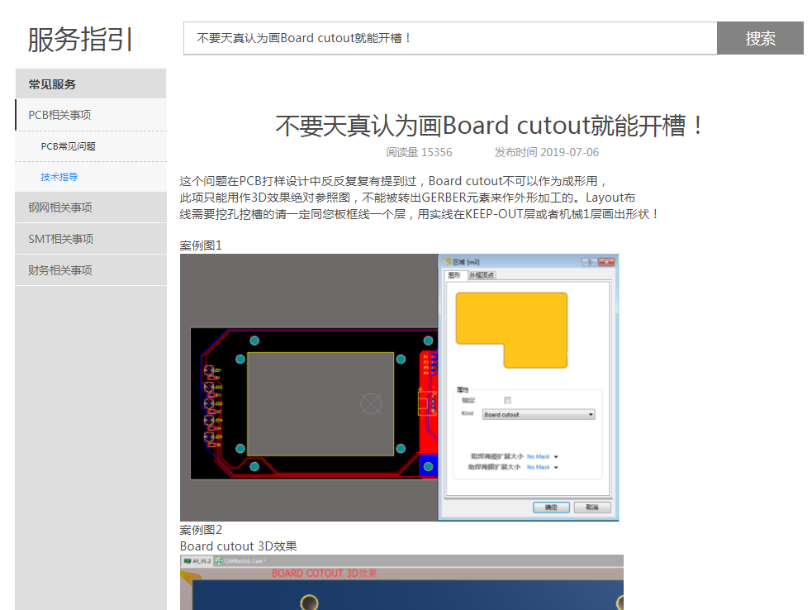Expand 助焊掩膜扩展大小 No Mask dropdown
Screen dimensions: 812x610
[x=556, y=467]
